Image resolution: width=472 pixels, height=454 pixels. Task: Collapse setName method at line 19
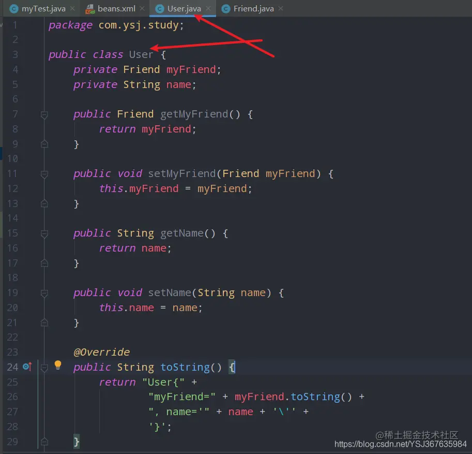point(44,293)
